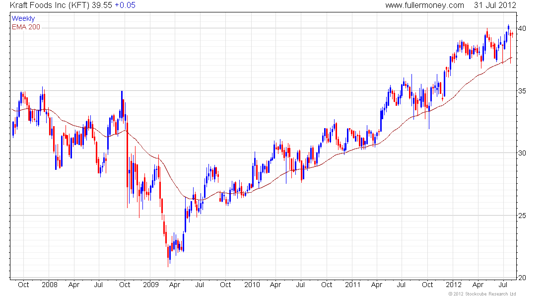This screenshot has height=298, width=546.
Task: Click the lowest candlestick near 21 in early 2009
Action: (168, 256)
